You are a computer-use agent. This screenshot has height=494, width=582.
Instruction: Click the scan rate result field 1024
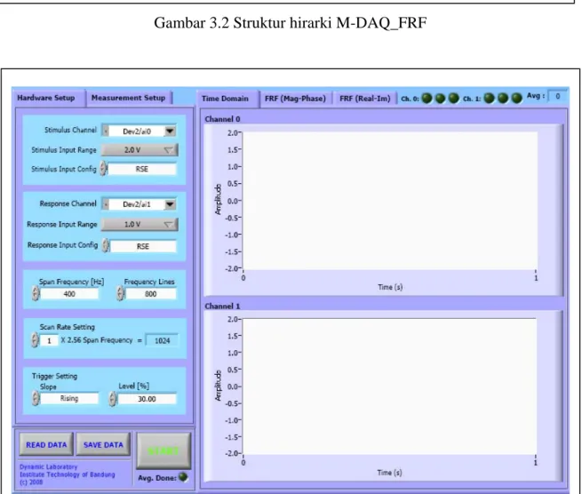163,340
